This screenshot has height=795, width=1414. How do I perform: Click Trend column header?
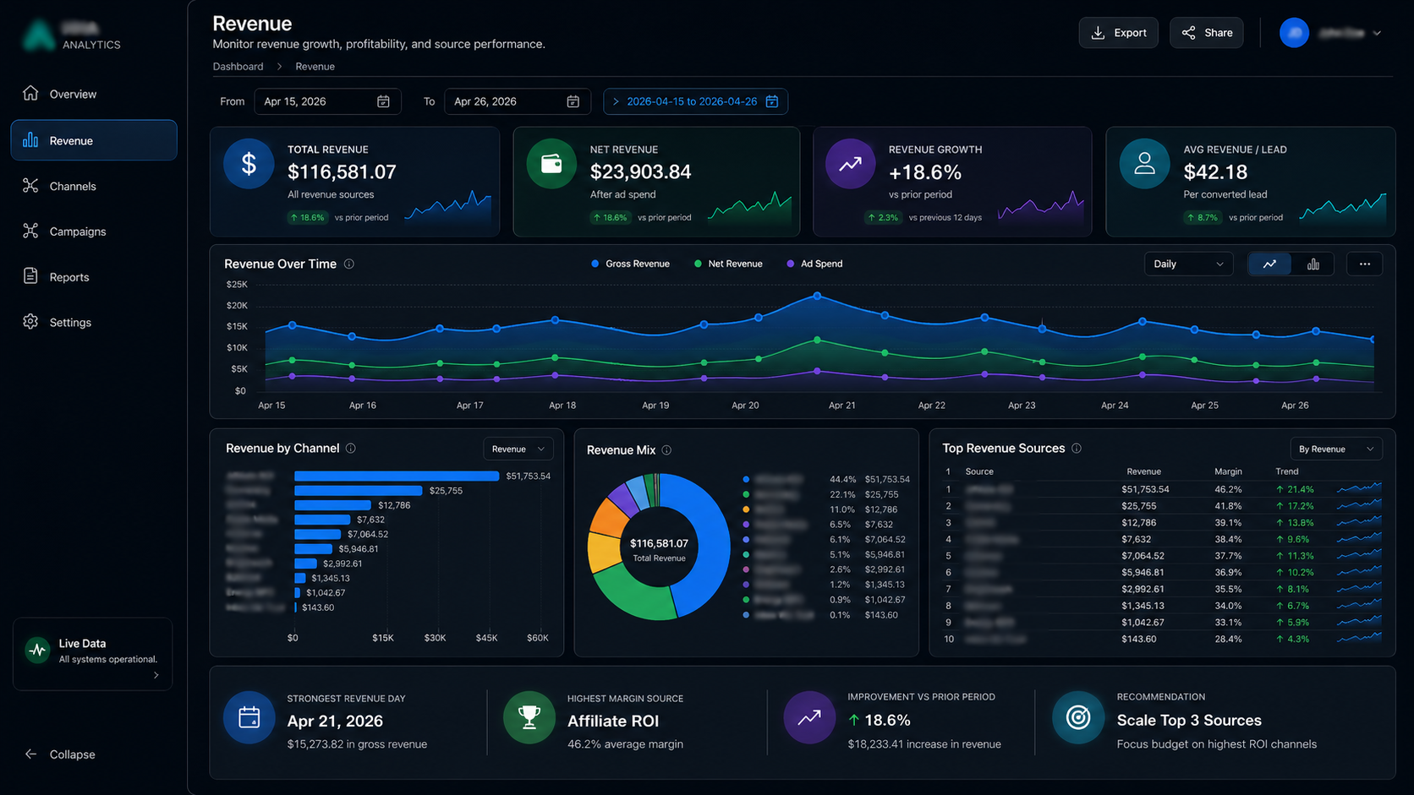click(1286, 471)
